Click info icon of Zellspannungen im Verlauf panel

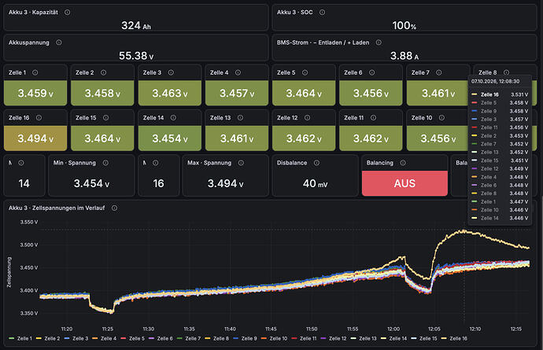(114, 208)
